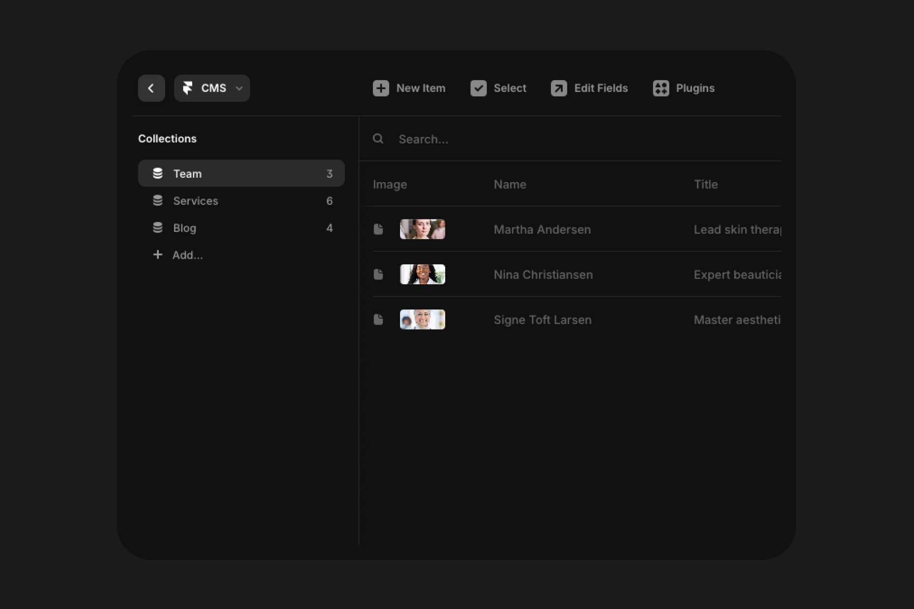
Task: Open Plugins using its grid icon
Action: point(661,88)
